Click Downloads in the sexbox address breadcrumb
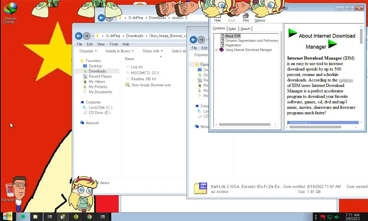The image size is (368, 221). coord(157,18)
